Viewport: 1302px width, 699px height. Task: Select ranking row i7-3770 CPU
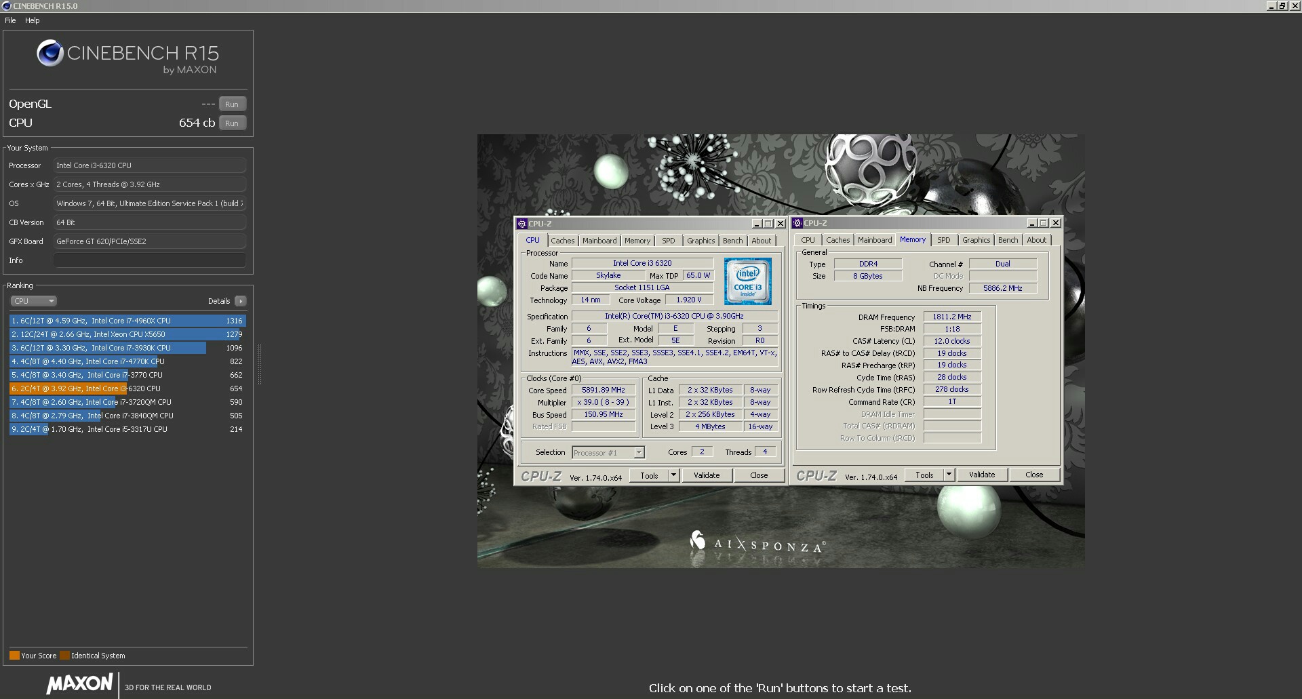point(127,375)
